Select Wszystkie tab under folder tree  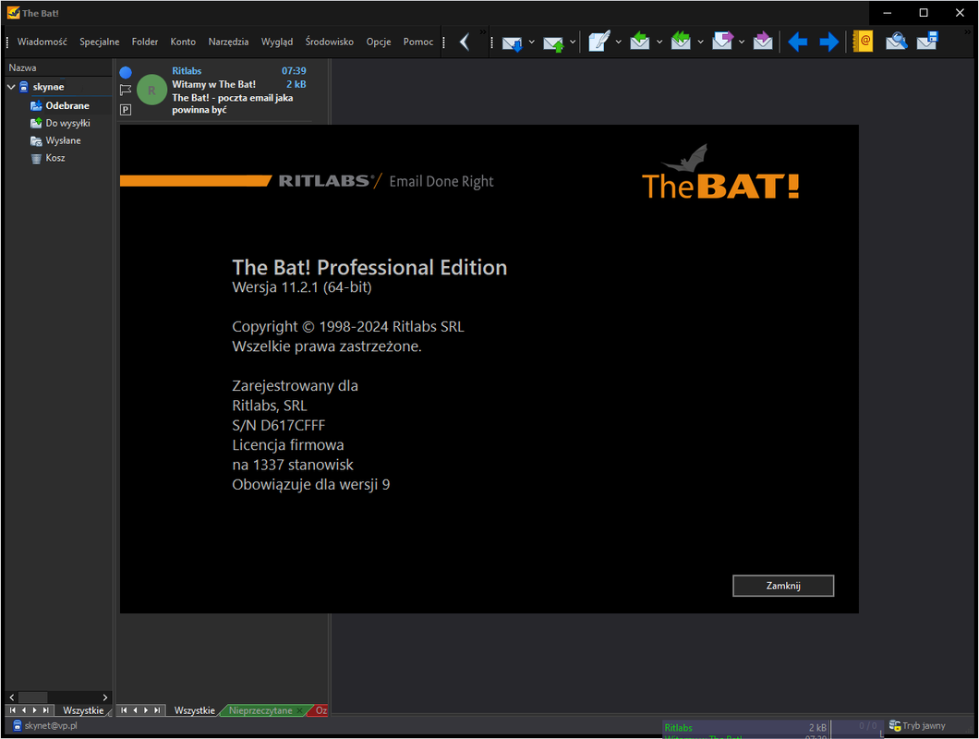click(83, 710)
